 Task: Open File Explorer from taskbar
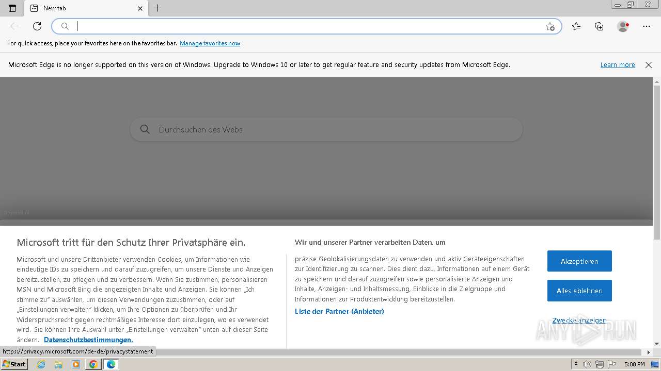58,364
